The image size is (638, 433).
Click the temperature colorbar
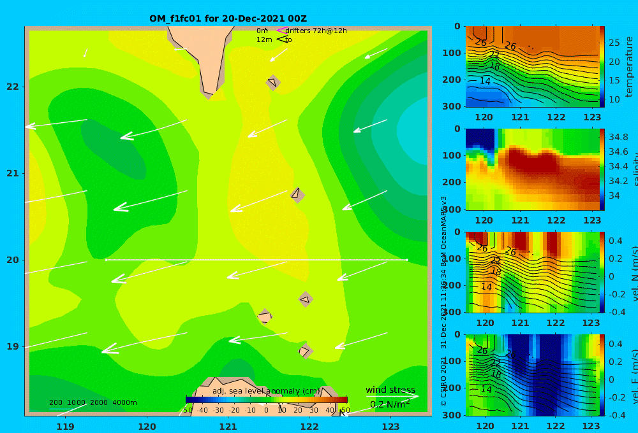pyautogui.click(x=602, y=67)
